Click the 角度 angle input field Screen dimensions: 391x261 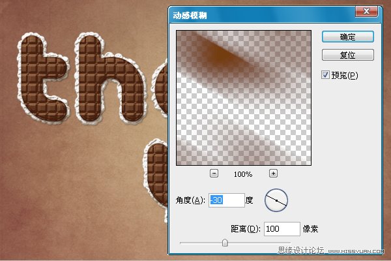pos(226,200)
